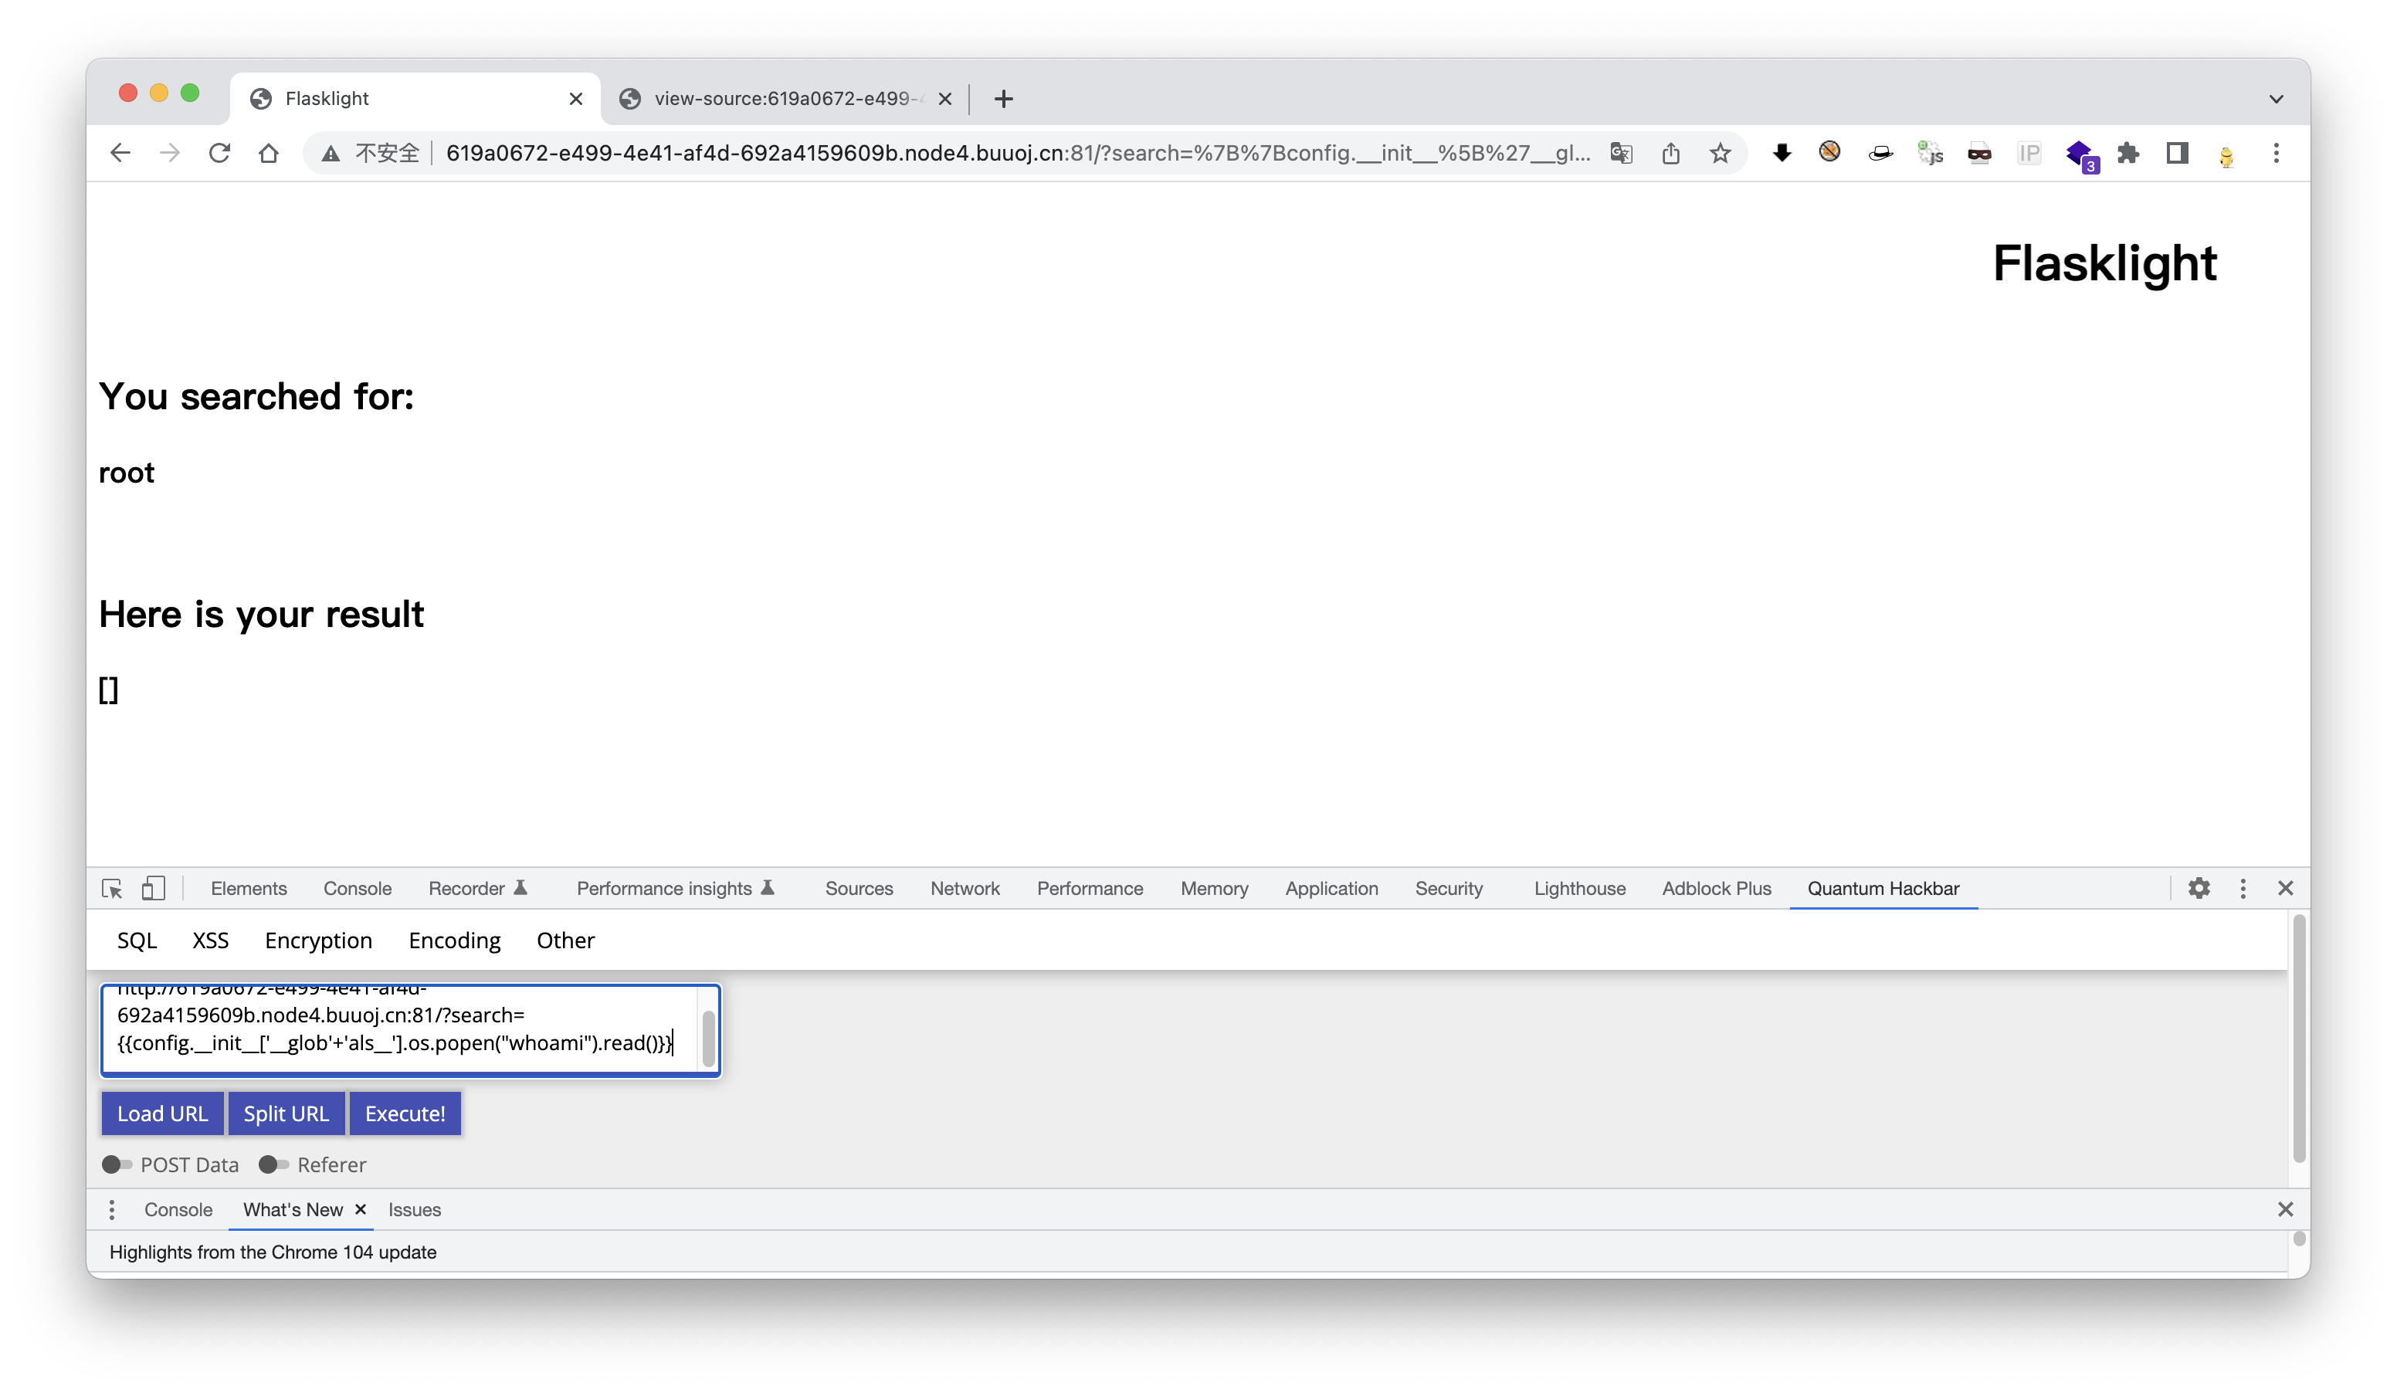Open the SQL dropdown menu
The height and width of the screenshot is (1393, 2397).
pos(137,941)
